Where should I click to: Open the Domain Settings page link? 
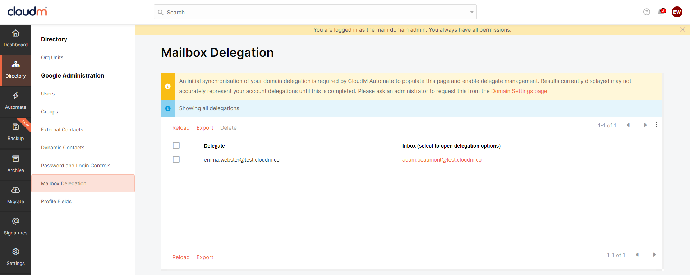pyautogui.click(x=519, y=91)
